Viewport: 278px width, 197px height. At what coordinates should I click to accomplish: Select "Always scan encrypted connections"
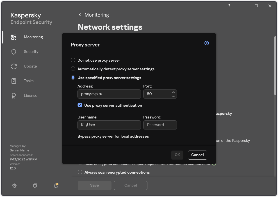pyautogui.click(x=80, y=172)
